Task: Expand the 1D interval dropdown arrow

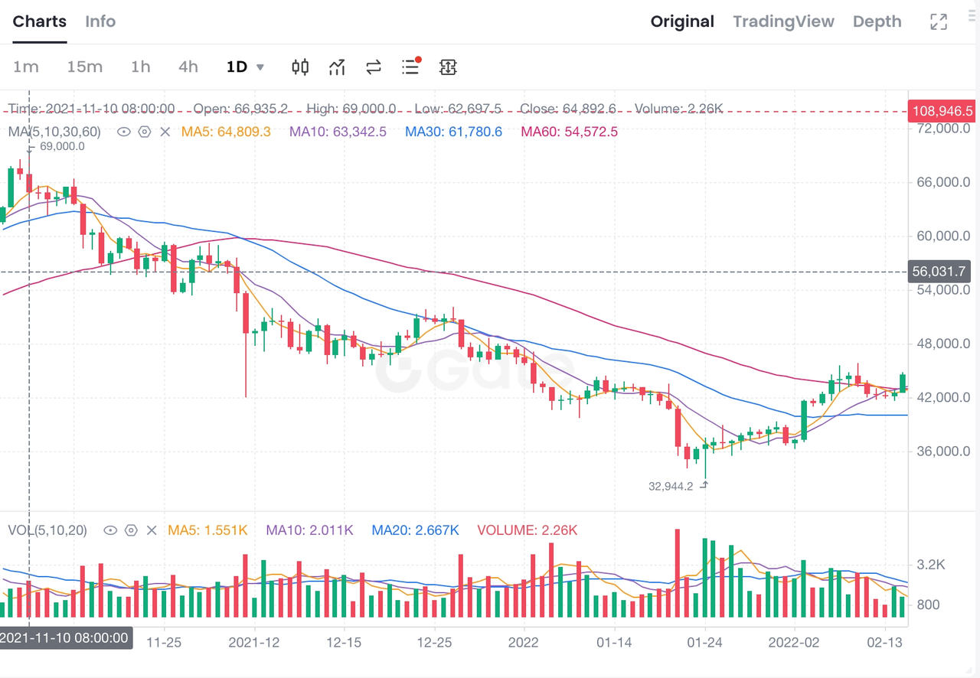Action: pyautogui.click(x=260, y=67)
